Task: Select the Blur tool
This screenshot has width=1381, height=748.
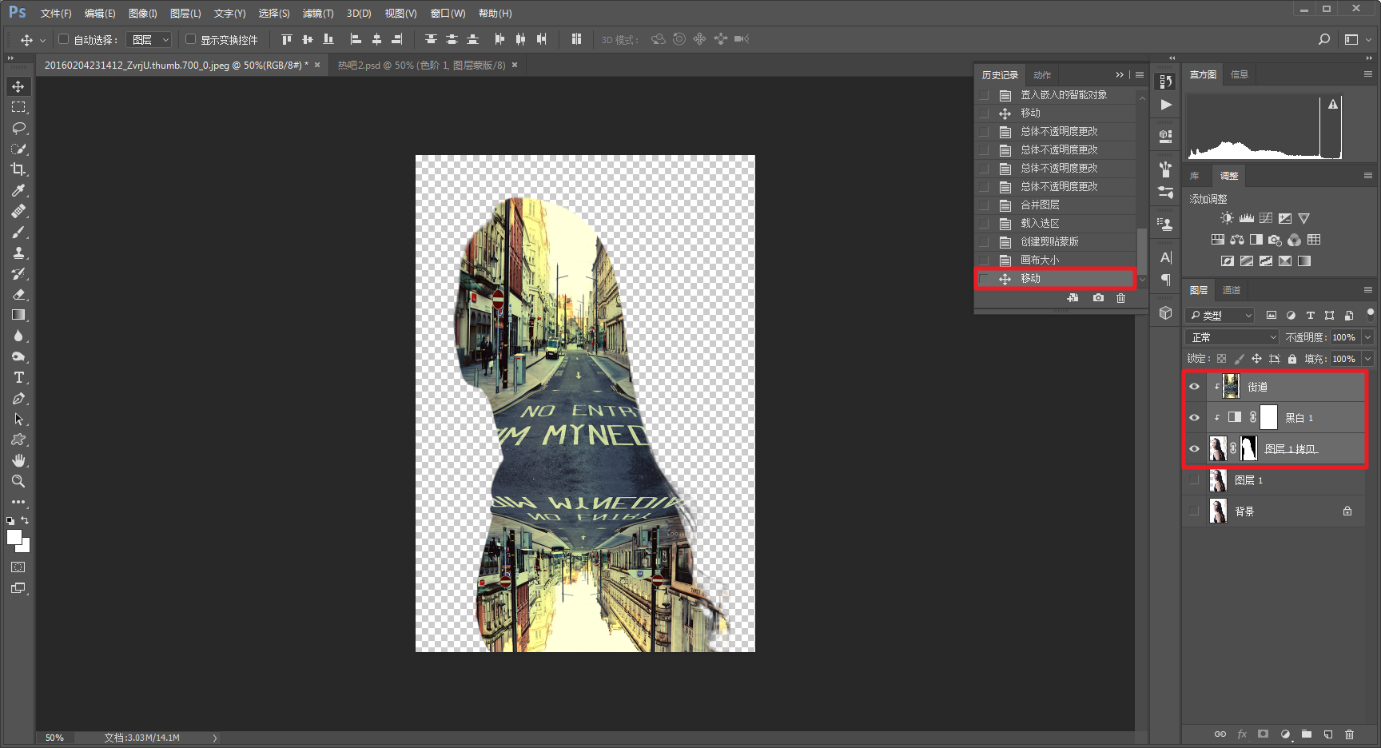Action: coord(18,336)
